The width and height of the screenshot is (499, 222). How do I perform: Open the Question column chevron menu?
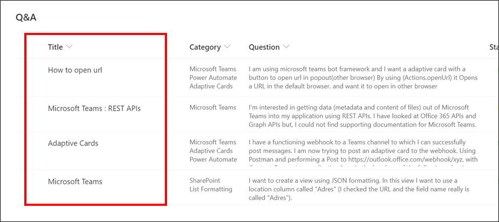[286, 47]
